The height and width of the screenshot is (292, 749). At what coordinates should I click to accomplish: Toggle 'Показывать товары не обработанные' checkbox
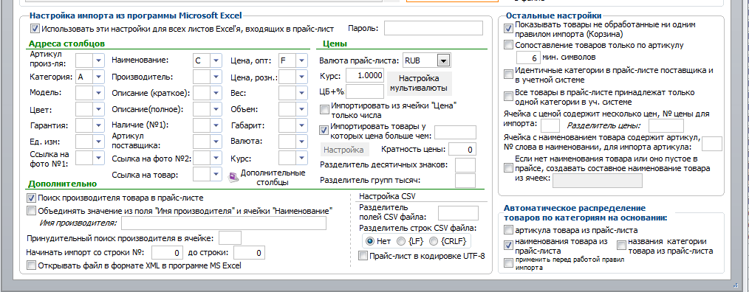click(509, 29)
